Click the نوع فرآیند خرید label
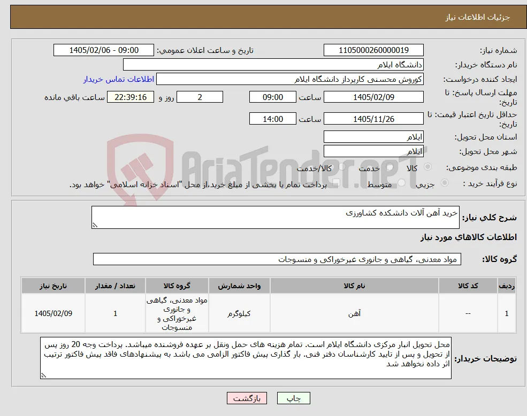The image size is (527, 416). (x=490, y=183)
